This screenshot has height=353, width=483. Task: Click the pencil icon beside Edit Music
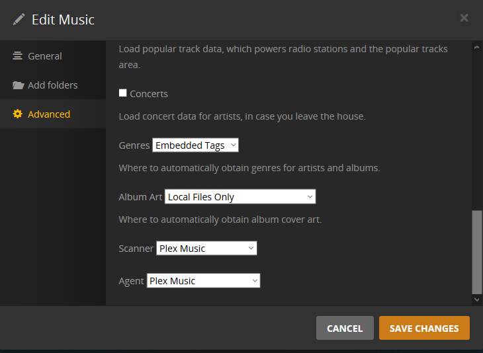tap(19, 19)
